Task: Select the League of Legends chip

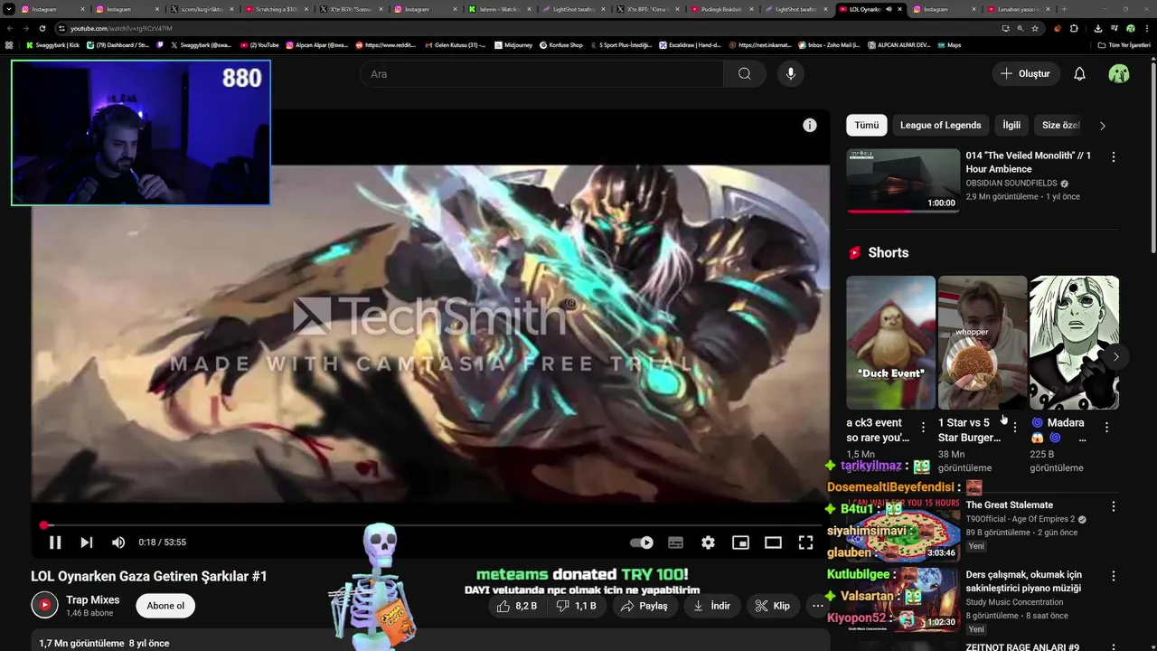Action: 940,126
